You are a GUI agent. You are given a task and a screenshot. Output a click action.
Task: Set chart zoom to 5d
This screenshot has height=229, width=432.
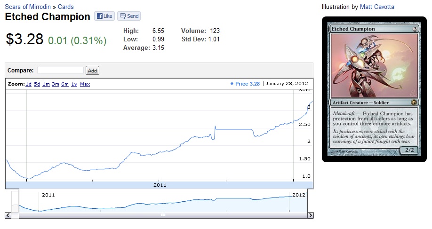(37, 84)
